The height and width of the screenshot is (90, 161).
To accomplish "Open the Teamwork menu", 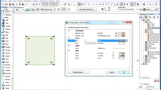I will point(44,1).
